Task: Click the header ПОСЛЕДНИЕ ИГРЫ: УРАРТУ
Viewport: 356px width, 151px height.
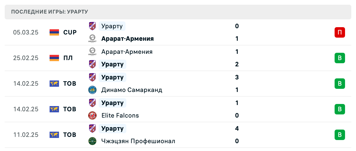Action: pos(50,11)
